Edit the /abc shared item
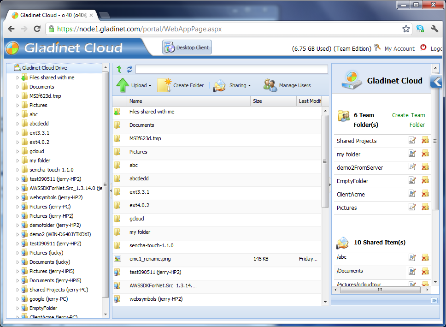Viewport: 446px width, 327px height. (412, 258)
